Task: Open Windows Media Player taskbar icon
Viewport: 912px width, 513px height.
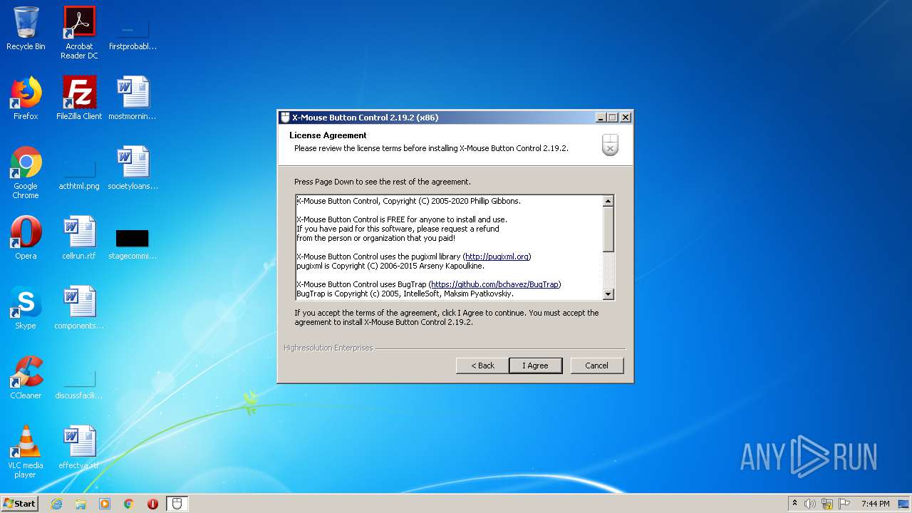Action: click(x=105, y=504)
